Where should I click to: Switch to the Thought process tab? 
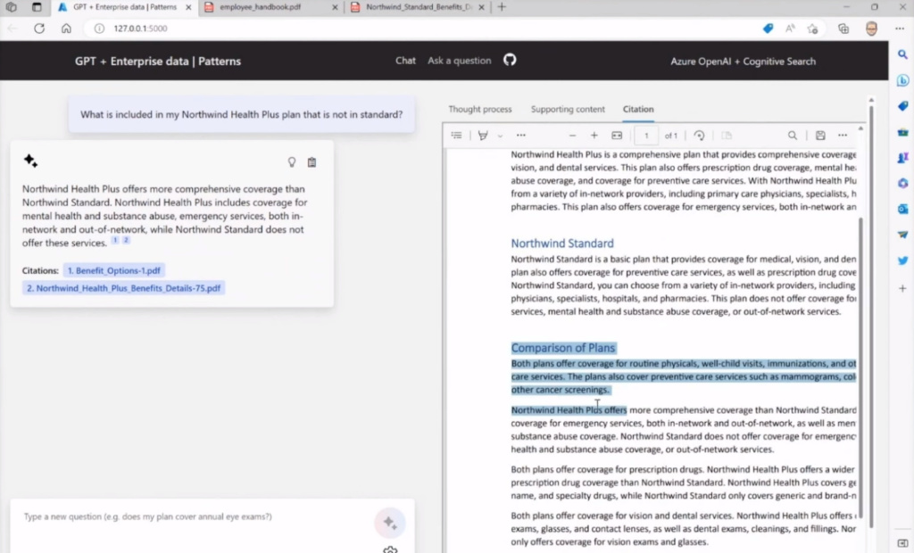(479, 109)
